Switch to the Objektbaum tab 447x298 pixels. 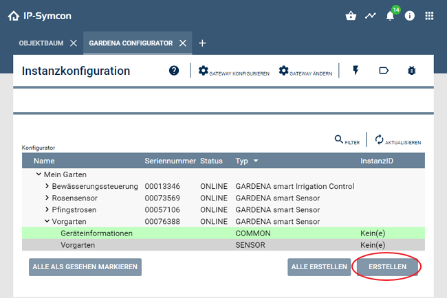point(41,43)
